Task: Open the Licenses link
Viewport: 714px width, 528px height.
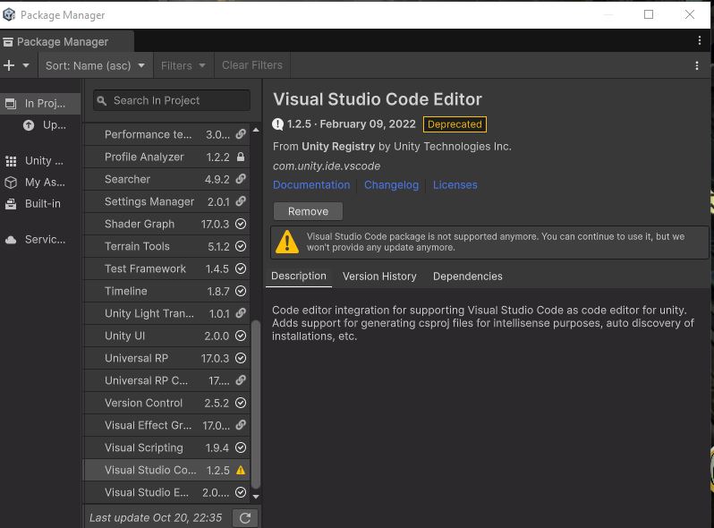Action: coord(455,184)
